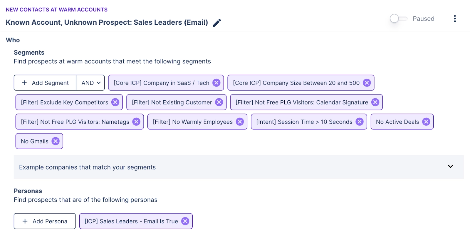Click the Add Segment button
The image size is (470, 233).
pos(45,83)
